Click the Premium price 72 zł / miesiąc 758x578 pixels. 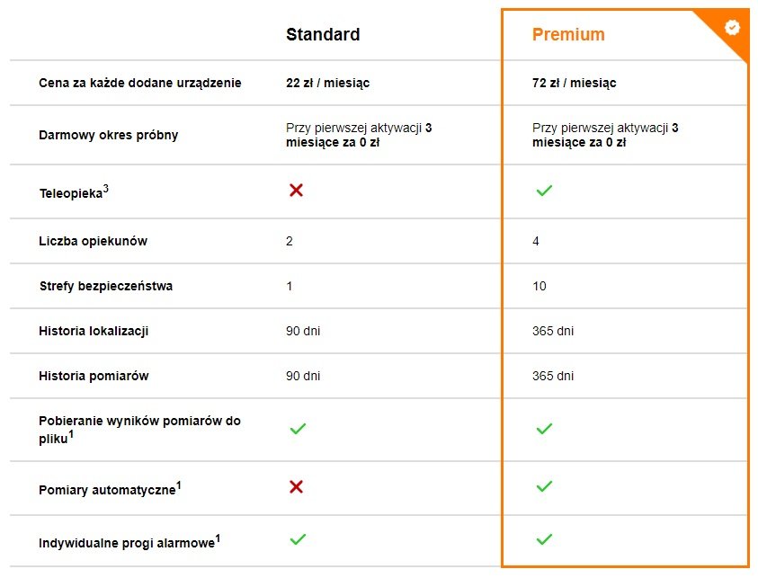tap(575, 83)
